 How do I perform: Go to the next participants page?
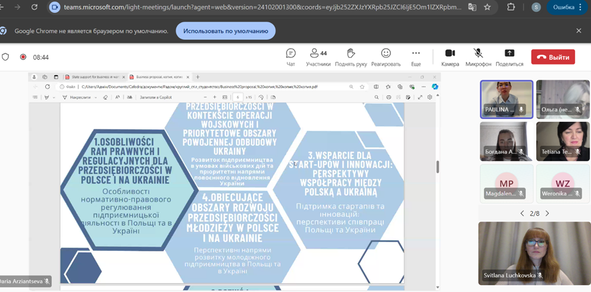point(547,213)
